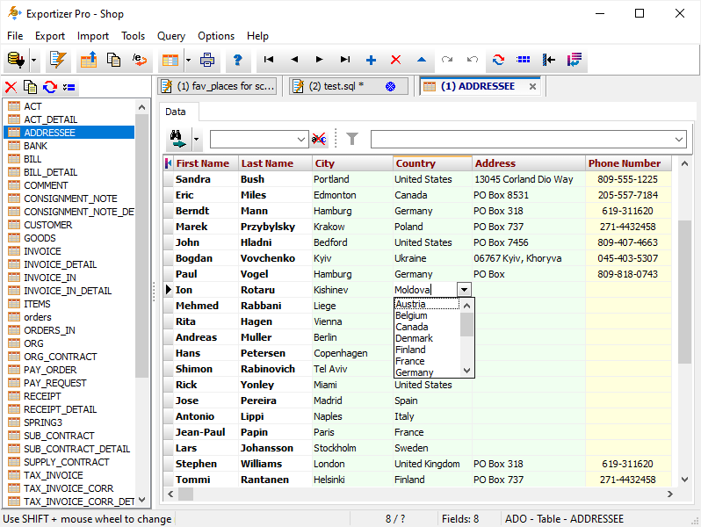
Task: Delete the current record with the red X
Action: point(395,60)
